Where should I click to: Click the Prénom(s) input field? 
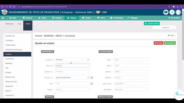click(72, 72)
